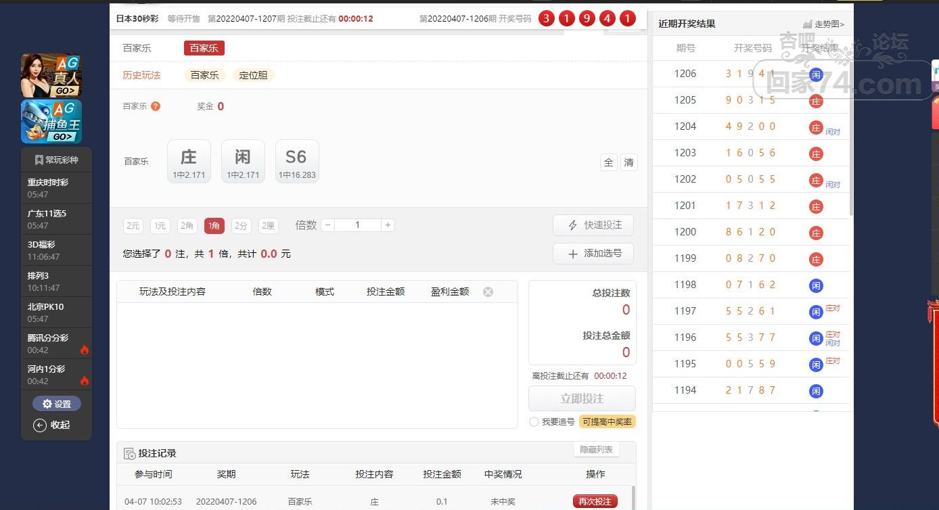Open 走势图 trend chart link
This screenshot has width=939, height=510.
pos(823,24)
